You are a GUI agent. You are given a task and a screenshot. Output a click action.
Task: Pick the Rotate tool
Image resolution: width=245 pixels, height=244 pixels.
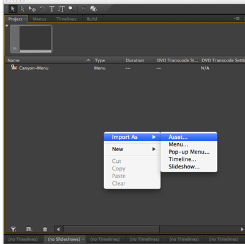42,9
